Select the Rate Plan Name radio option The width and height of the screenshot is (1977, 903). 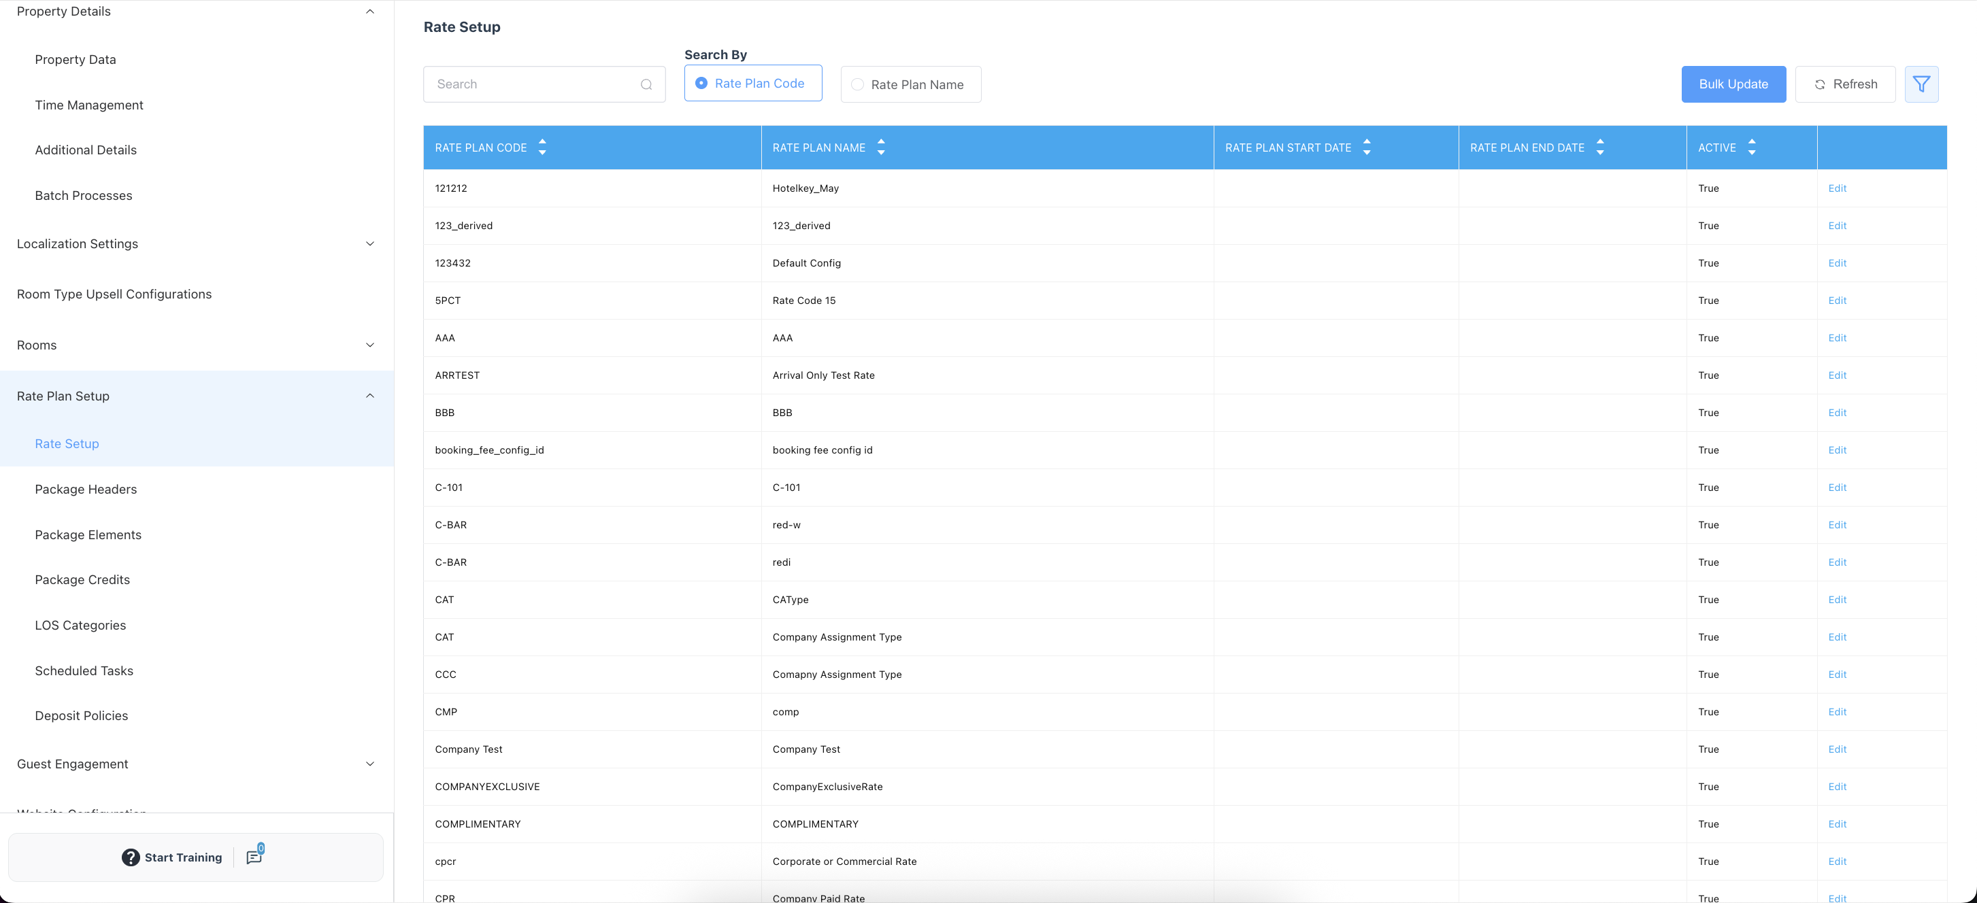(910, 84)
